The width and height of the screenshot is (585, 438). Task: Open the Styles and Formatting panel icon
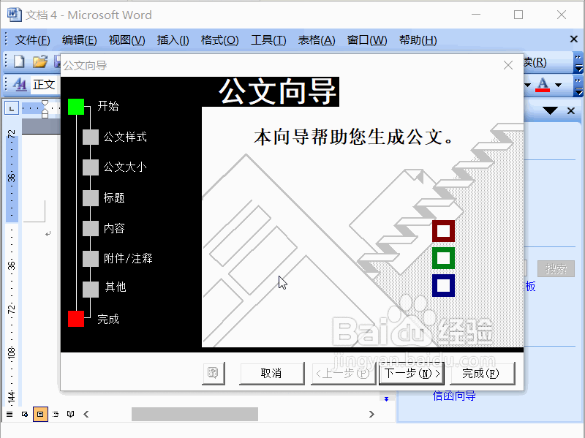coord(20,83)
